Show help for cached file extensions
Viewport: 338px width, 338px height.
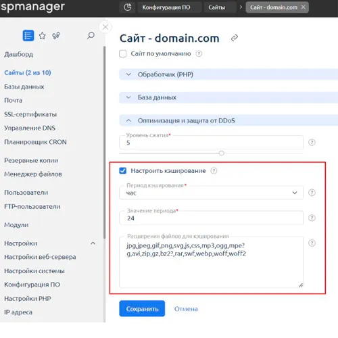point(312,243)
